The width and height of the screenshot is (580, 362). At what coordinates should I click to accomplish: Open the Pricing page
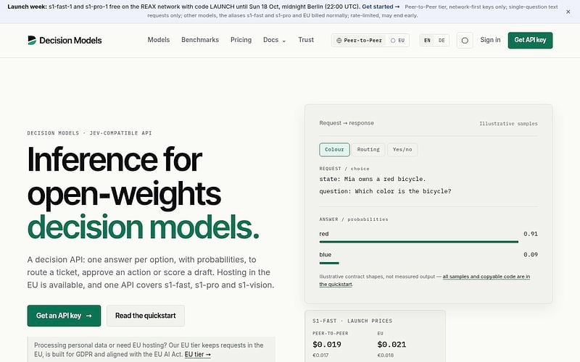pos(241,40)
